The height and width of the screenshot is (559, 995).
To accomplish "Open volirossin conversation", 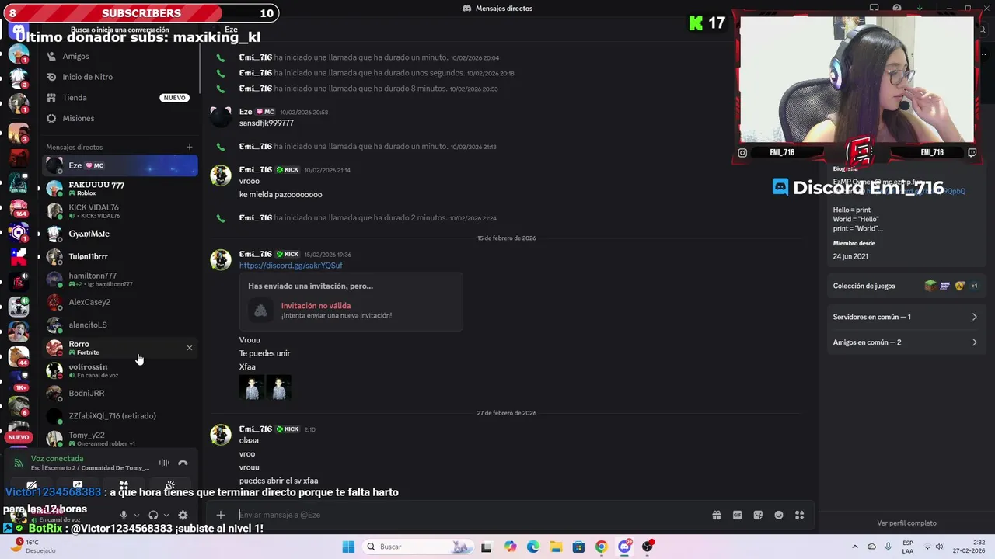I will pos(120,370).
